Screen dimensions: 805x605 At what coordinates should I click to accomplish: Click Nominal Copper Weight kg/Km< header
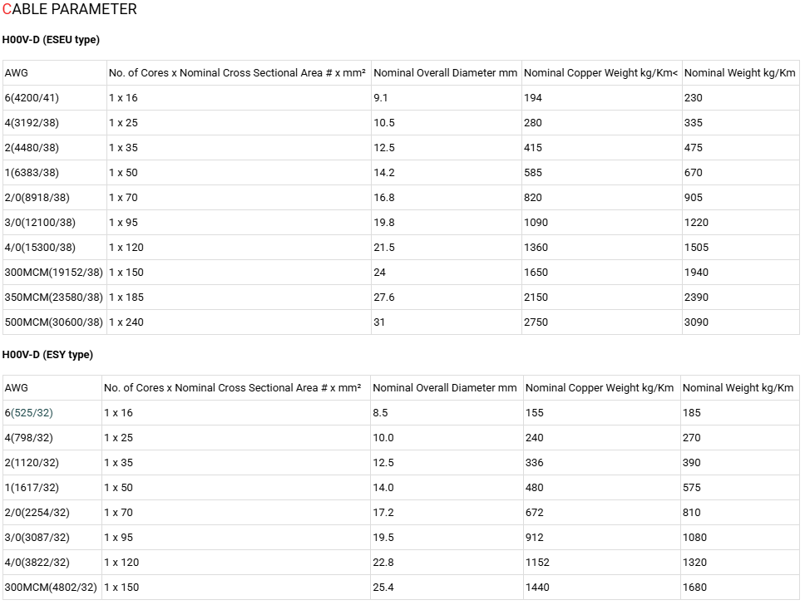(602, 73)
